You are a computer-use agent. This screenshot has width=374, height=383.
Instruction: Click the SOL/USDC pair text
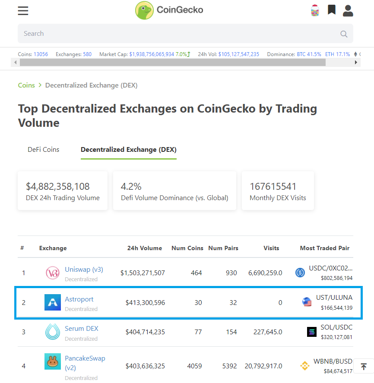tap(336, 327)
